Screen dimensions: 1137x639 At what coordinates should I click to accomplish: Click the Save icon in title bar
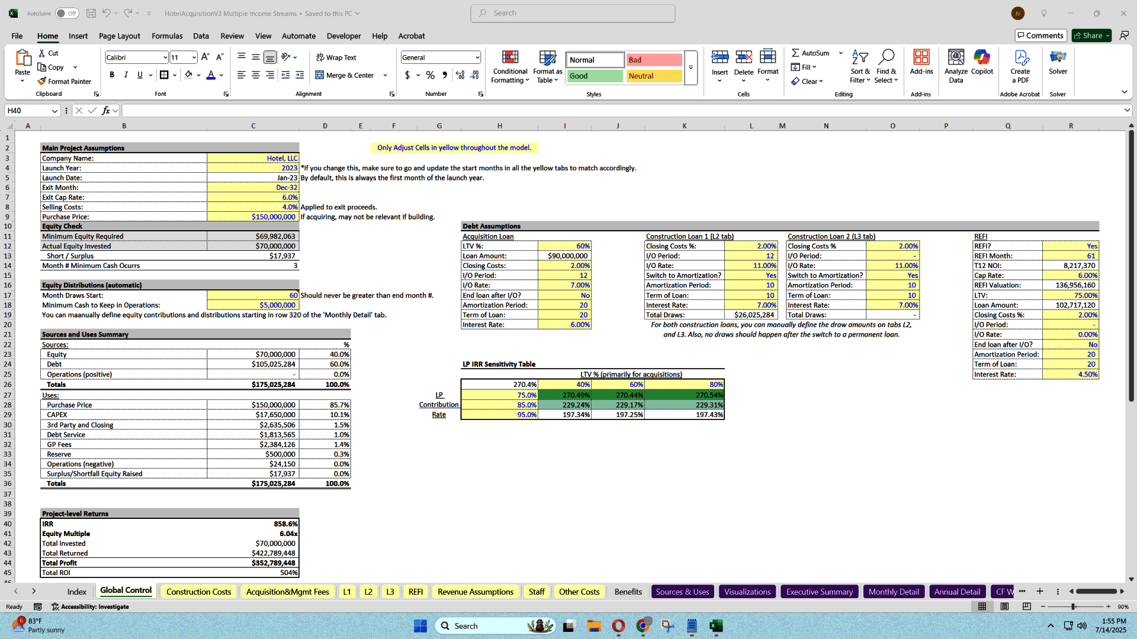(x=91, y=13)
